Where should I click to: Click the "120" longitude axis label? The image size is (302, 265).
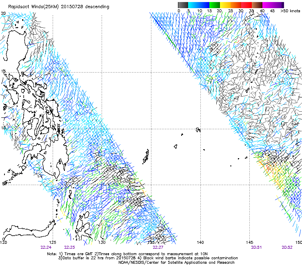tap(3, 242)
